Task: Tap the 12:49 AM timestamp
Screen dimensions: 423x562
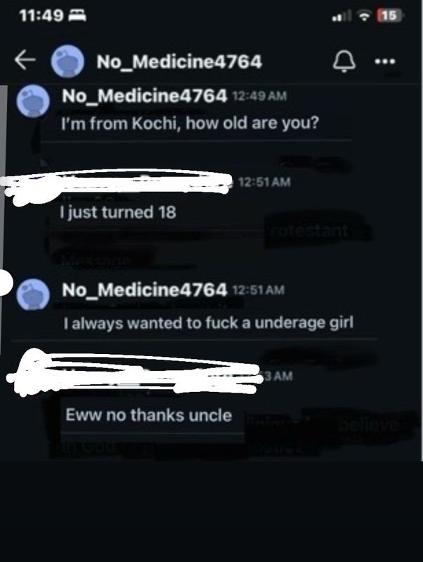Action: click(259, 96)
